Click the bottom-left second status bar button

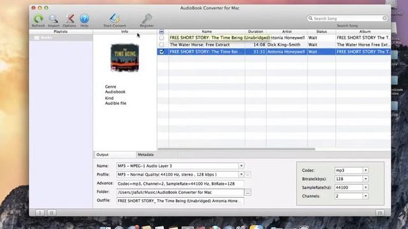point(52,213)
